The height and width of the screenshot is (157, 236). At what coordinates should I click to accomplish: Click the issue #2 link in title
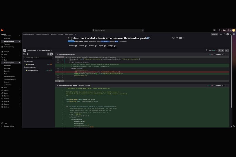(x=148, y=38)
